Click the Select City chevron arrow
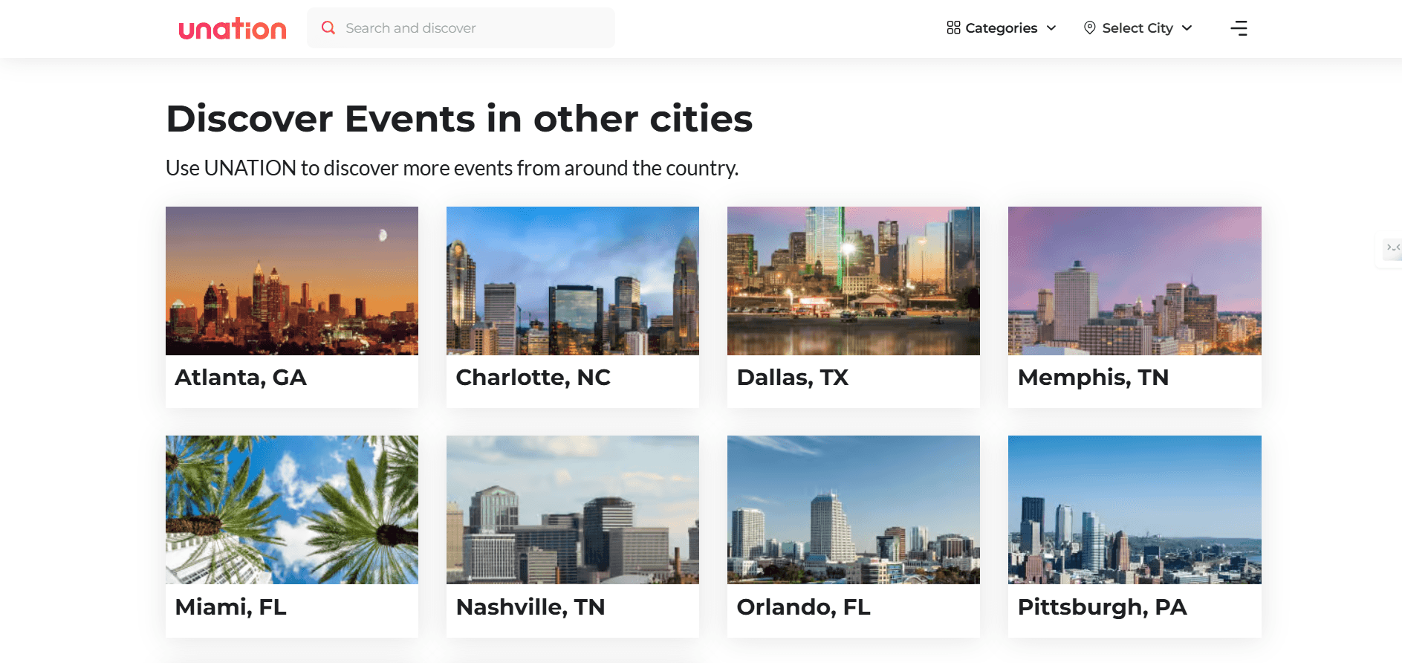Viewport: 1402px width, 663px height. coord(1187,28)
